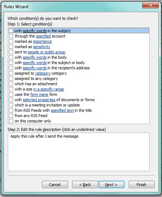Click inside the rule description box
This screenshot has width=162, height=197.
tap(79, 152)
